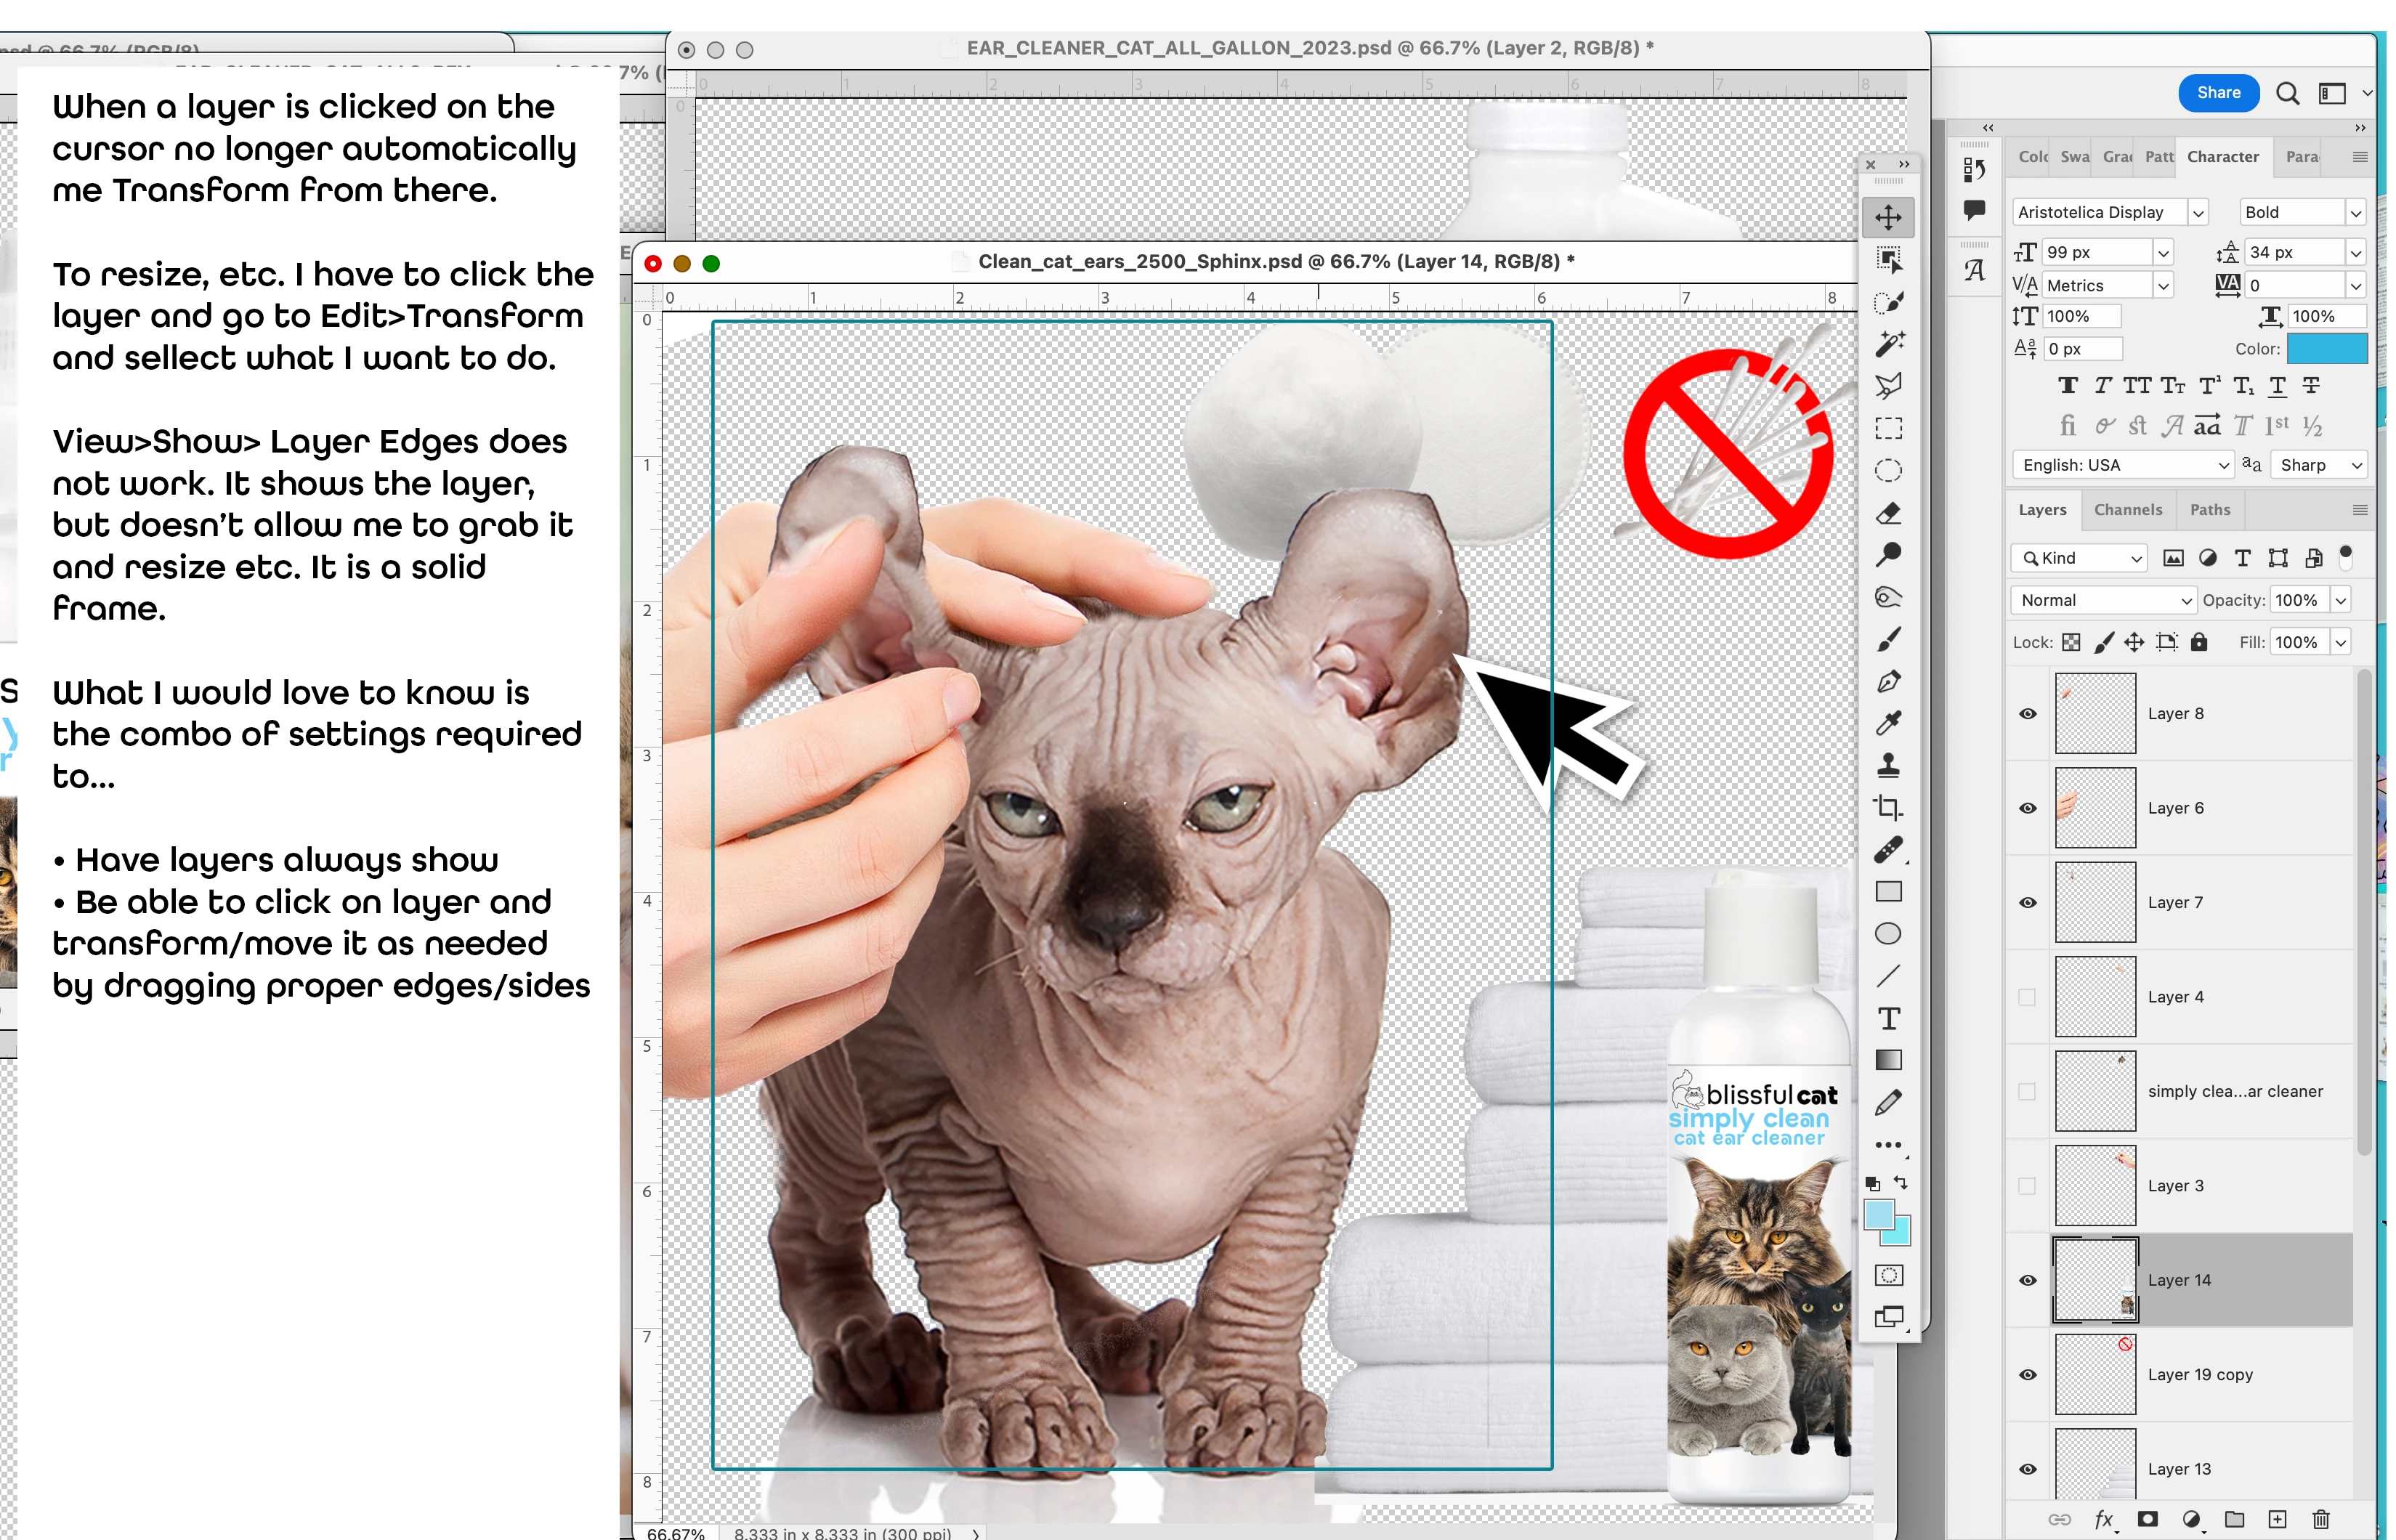Toggle visibility of Layer 19 copy

pos(2027,1375)
